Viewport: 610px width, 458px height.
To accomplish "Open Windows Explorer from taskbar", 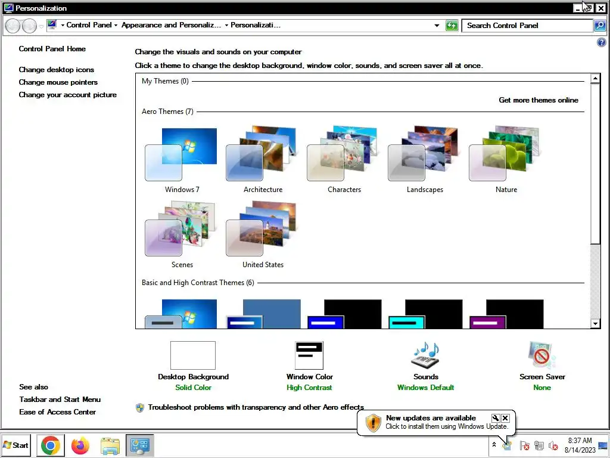I will [x=110, y=445].
